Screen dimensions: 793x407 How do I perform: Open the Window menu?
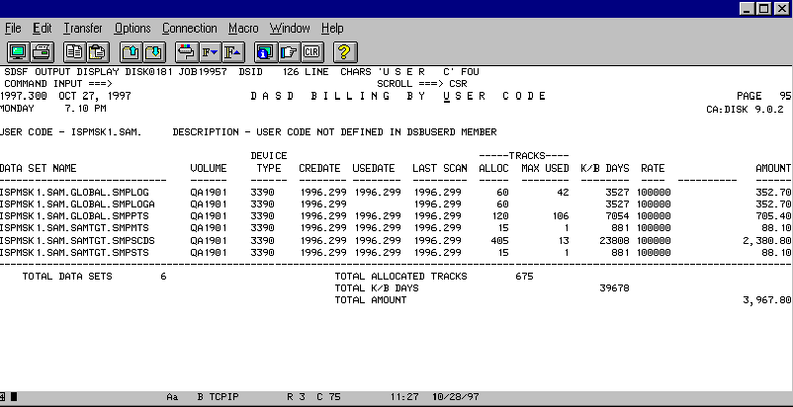click(290, 29)
